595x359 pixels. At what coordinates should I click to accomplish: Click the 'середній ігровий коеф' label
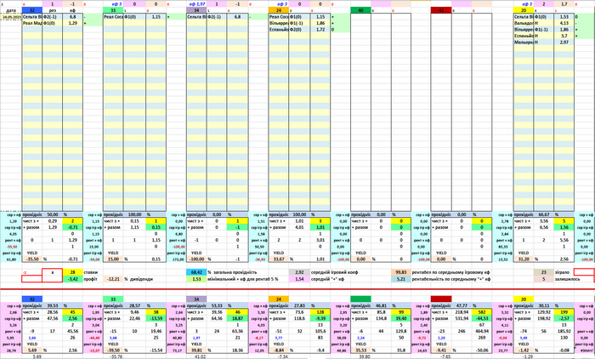(334, 272)
